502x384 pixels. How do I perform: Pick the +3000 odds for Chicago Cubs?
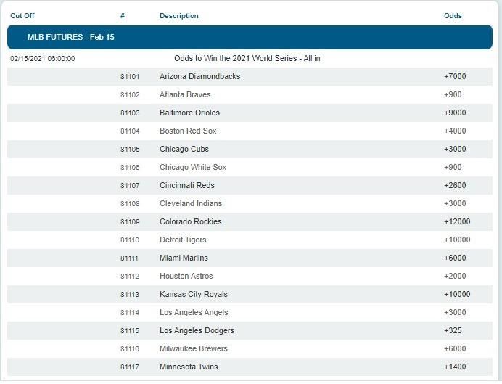pos(455,150)
